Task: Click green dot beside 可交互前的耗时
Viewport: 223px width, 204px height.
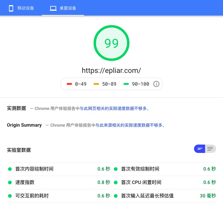Action: click(10, 196)
